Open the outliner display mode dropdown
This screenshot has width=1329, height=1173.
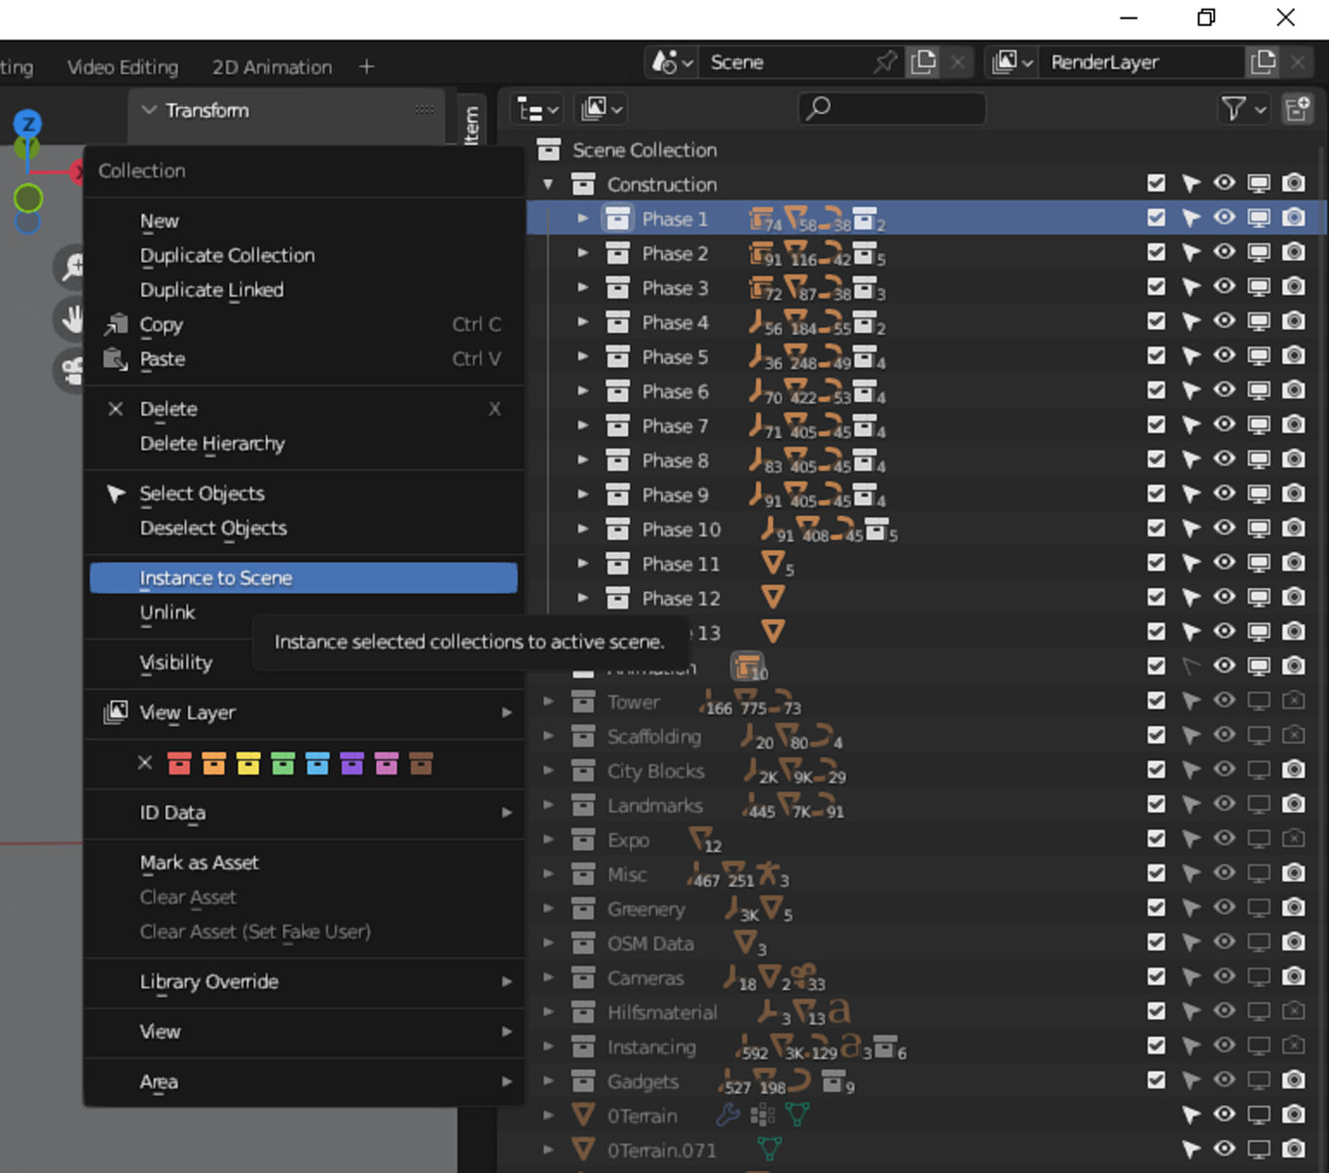pyautogui.click(x=537, y=109)
